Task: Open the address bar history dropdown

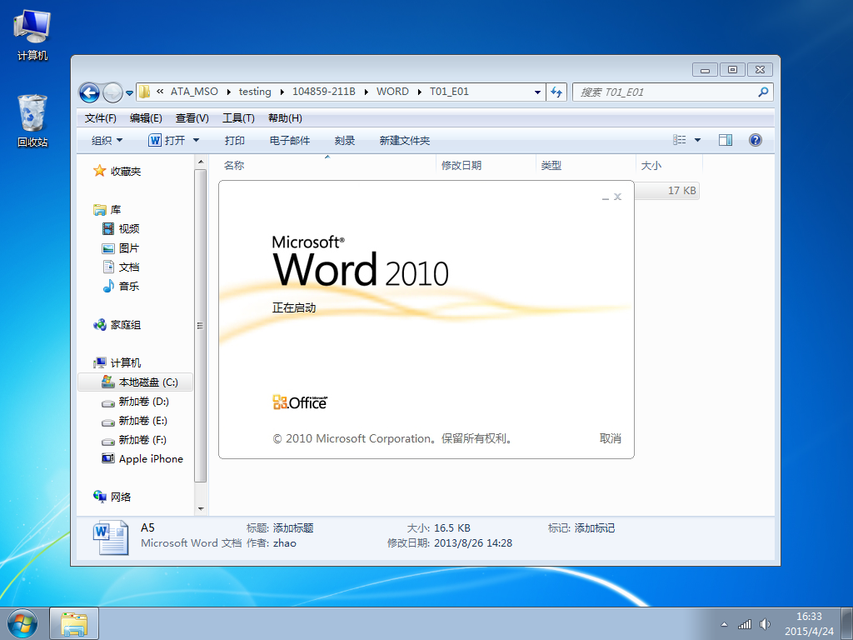Action: [x=537, y=92]
